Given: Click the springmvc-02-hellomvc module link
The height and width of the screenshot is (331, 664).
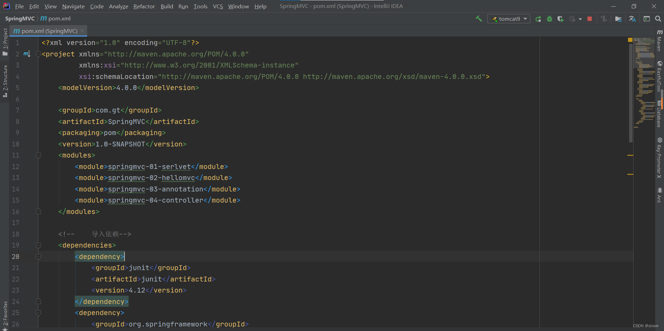Looking at the screenshot, I should coord(151,178).
